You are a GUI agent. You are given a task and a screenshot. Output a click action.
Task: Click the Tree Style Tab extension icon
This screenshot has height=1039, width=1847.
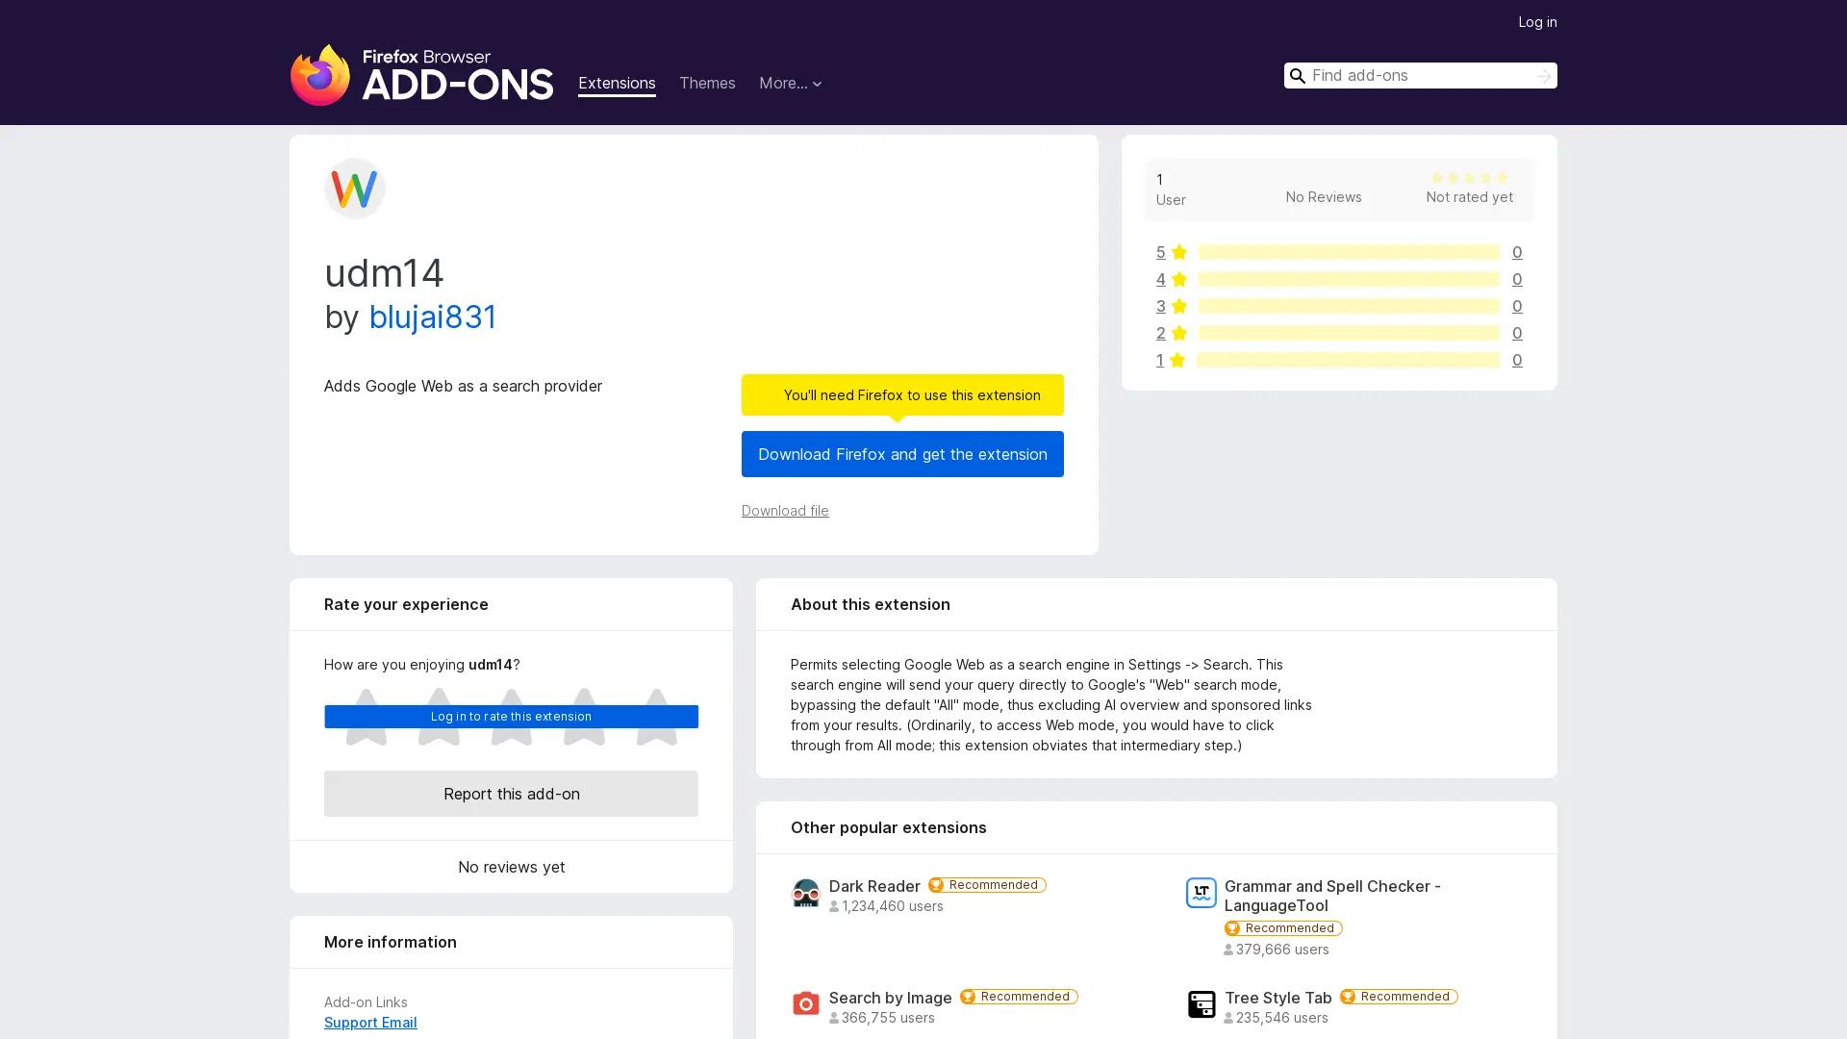pos(1201,1003)
